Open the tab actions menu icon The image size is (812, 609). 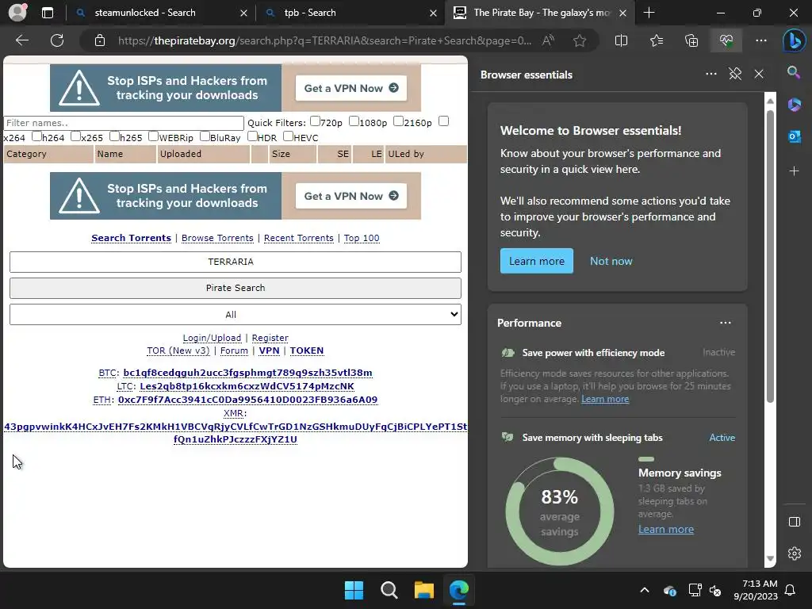pyautogui.click(x=47, y=13)
